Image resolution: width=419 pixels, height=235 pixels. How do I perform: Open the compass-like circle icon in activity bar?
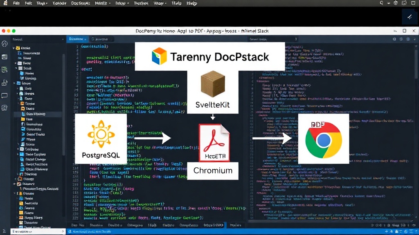5,44
